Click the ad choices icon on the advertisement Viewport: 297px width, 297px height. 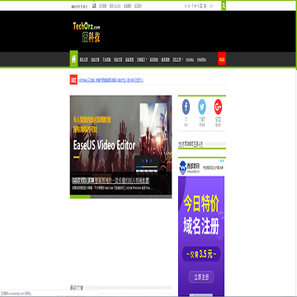tap(222, 161)
